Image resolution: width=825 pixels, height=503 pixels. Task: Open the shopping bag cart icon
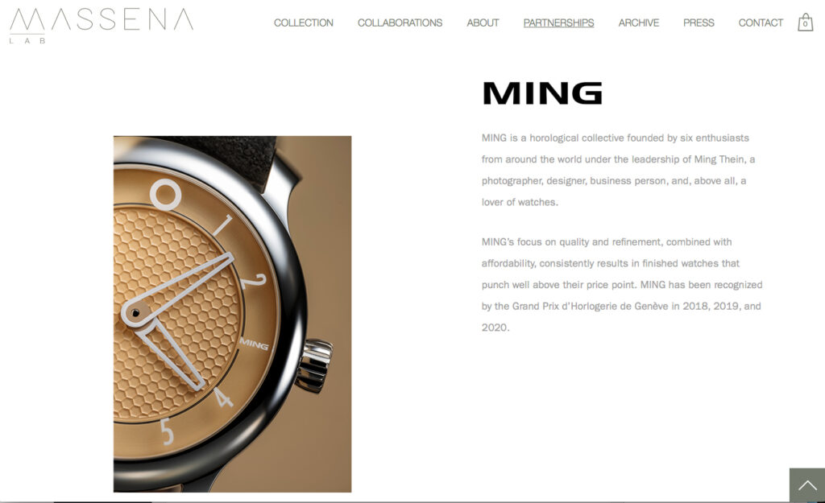[805, 22]
